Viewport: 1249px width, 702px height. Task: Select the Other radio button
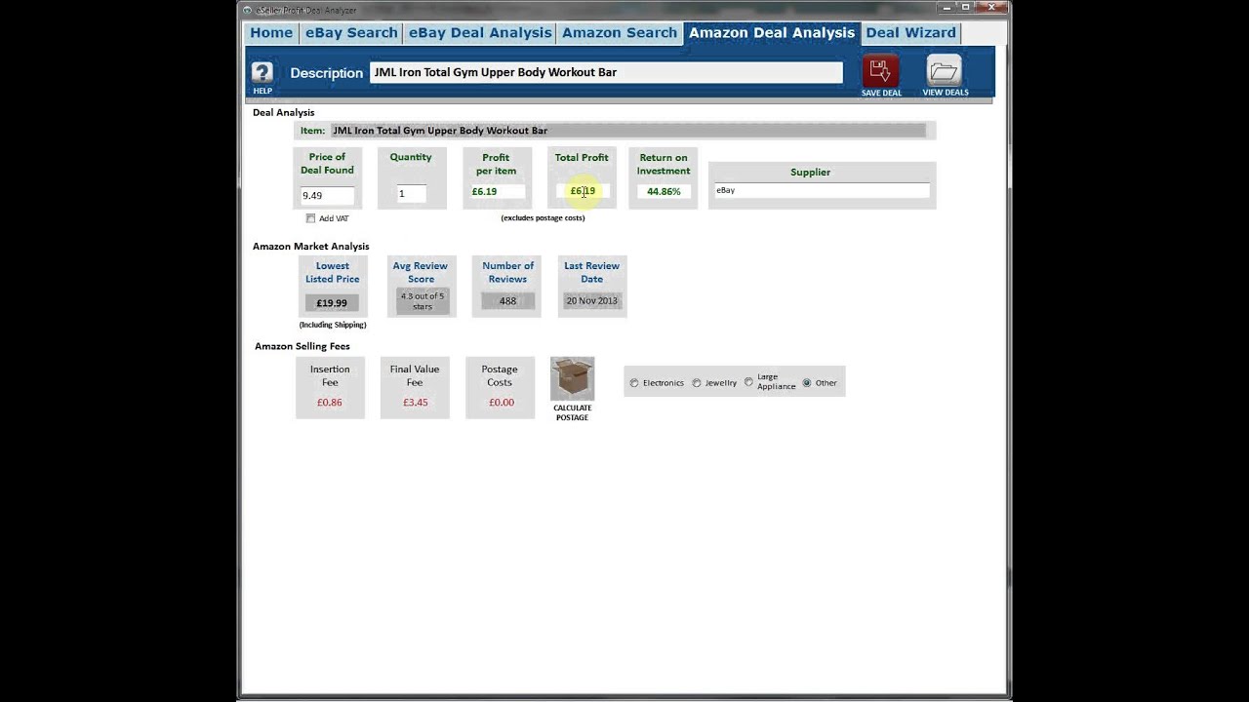[x=807, y=383]
